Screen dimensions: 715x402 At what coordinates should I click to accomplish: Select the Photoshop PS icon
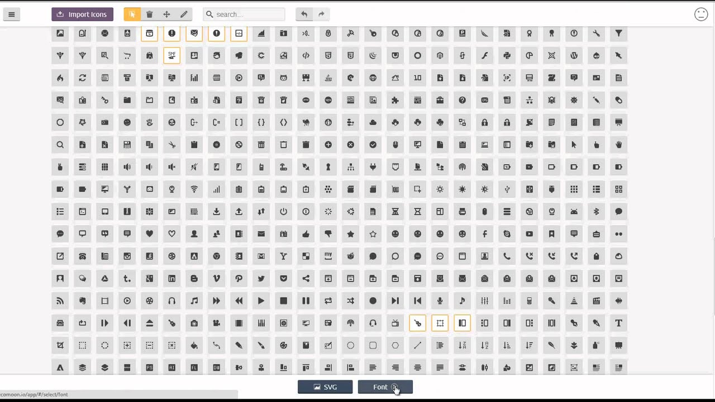tap(149, 367)
